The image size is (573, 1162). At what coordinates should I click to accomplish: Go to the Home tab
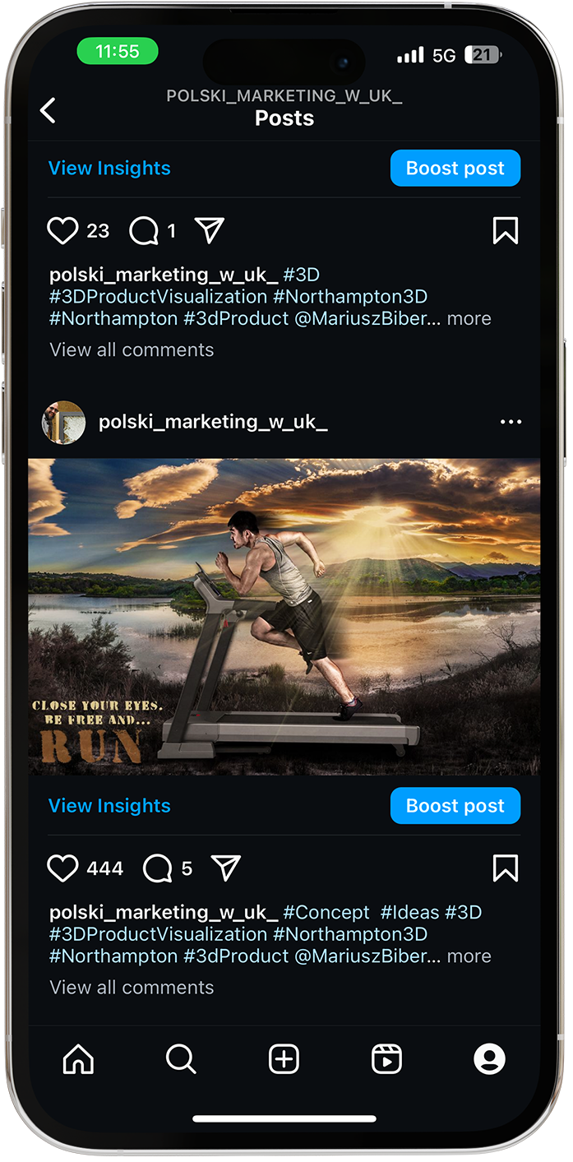(x=79, y=1059)
